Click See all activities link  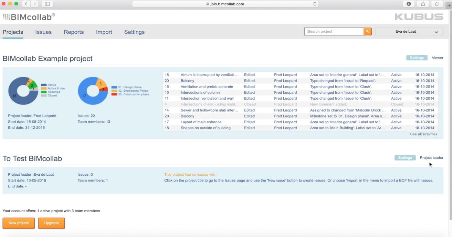(423, 134)
